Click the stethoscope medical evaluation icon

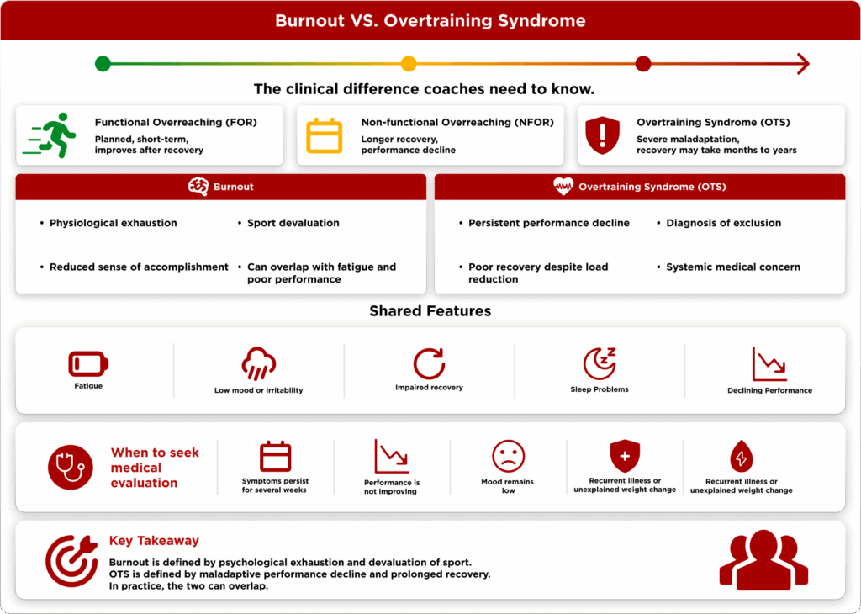tap(71, 468)
